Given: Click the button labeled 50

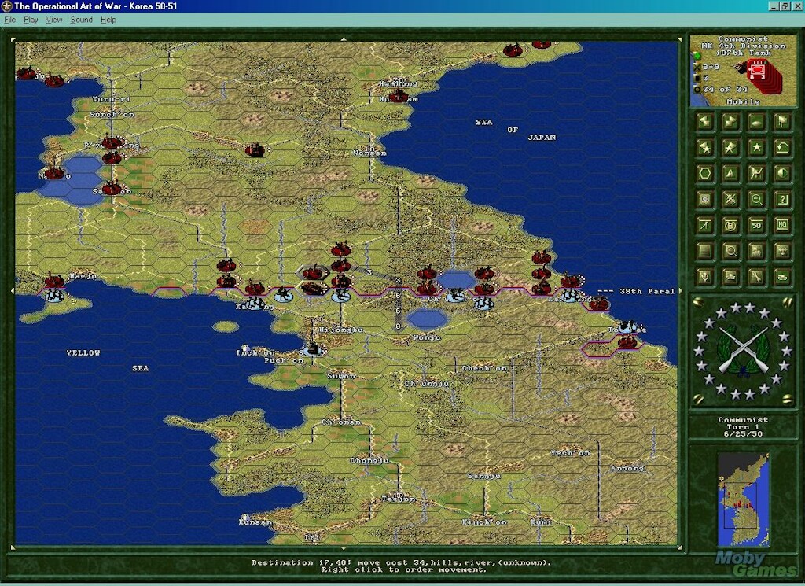Looking at the screenshot, I should point(756,225).
